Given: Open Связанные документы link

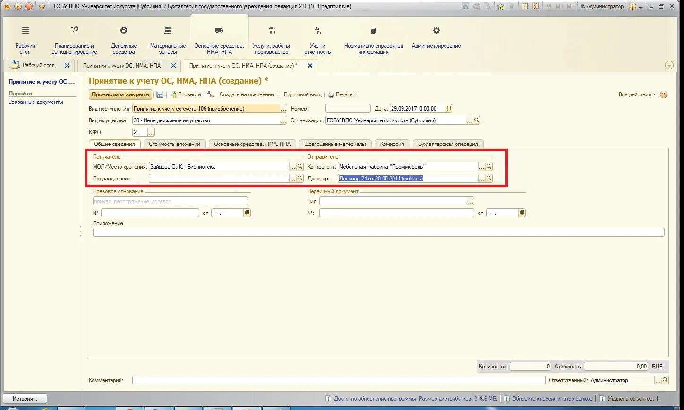Looking at the screenshot, I should coord(35,102).
